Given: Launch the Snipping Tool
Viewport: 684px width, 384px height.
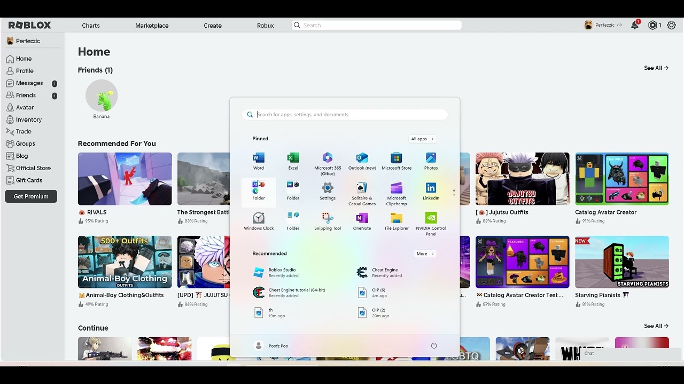Looking at the screenshot, I should click(x=328, y=221).
